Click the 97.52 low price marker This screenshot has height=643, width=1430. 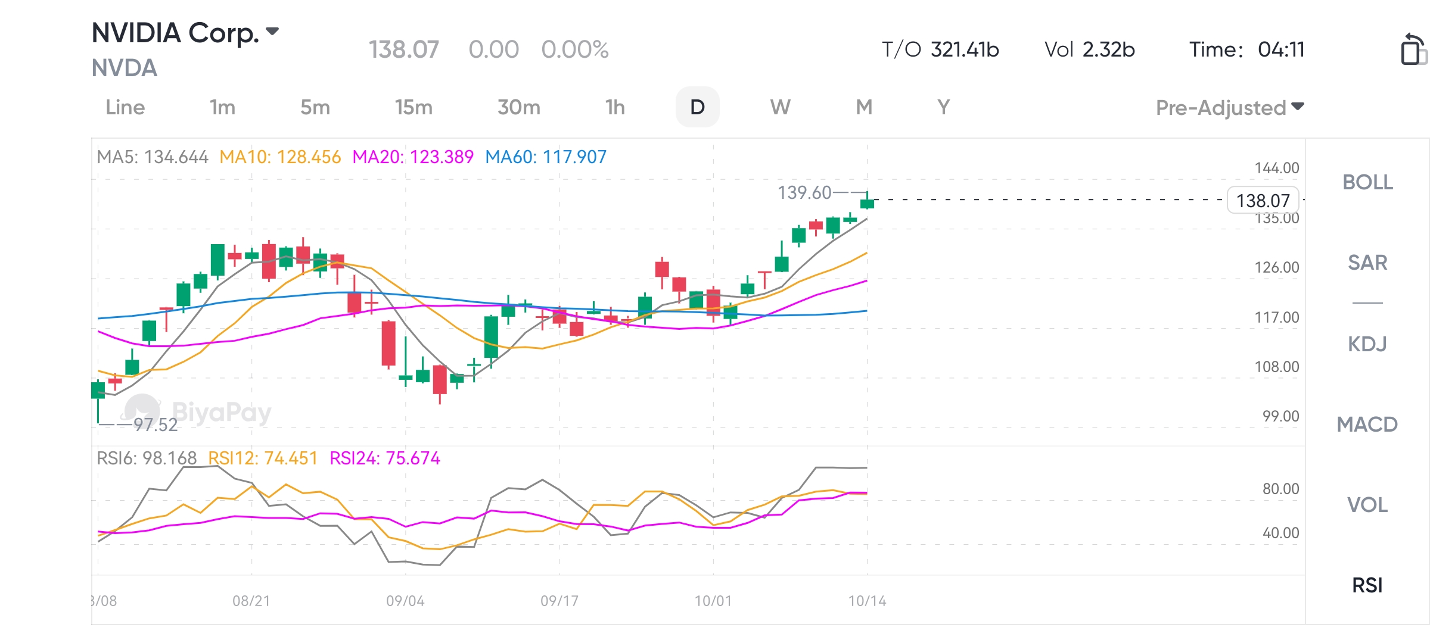tap(156, 425)
